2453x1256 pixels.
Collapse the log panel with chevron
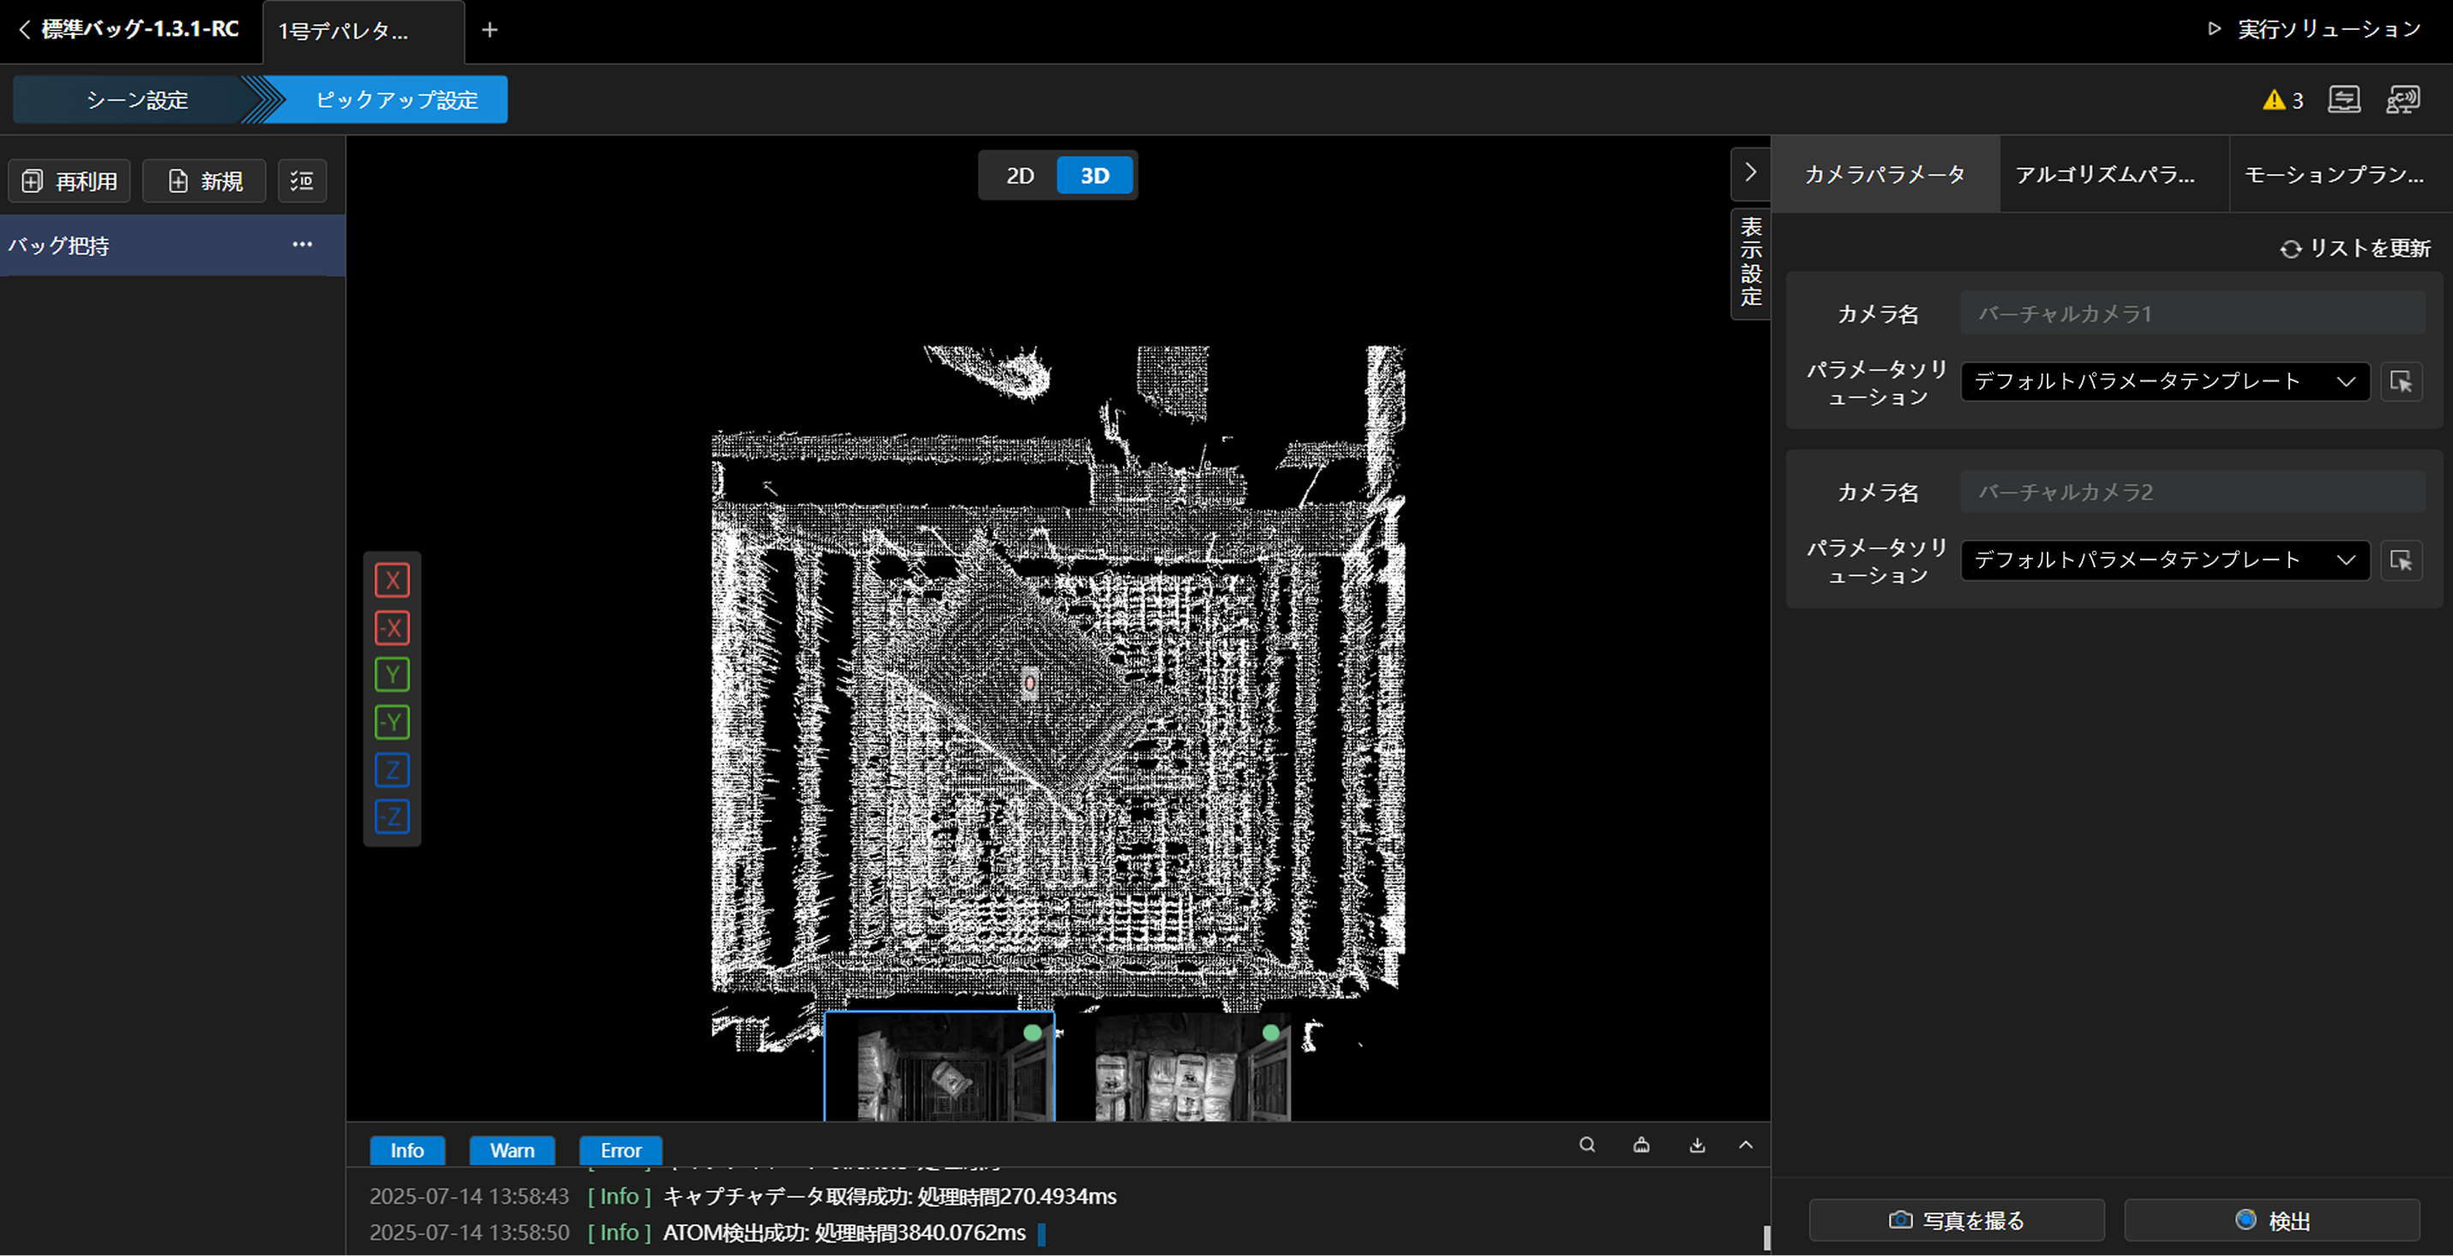click(x=1746, y=1145)
